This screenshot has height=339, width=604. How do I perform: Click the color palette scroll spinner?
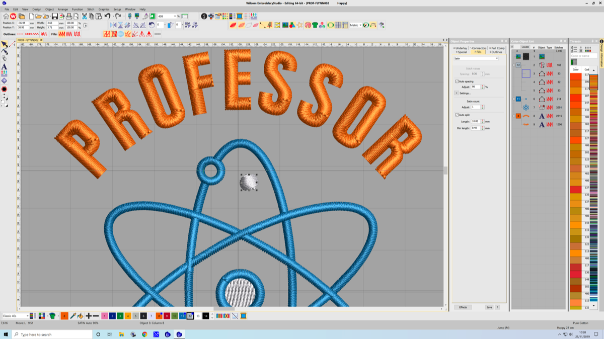tap(213, 316)
